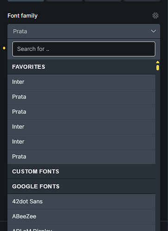Choose the ADLaM Display font
Image resolution: width=168 pixels, height=231 pixels.
pos(81,228)
